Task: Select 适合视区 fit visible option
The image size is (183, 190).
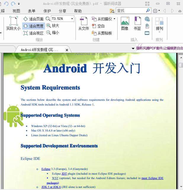Action: click(x=33, y=33)
